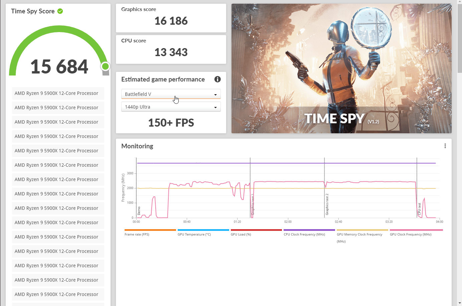
Task: Click the Monitoring heading
Action: pyautogui.click(x=137, y=146)
